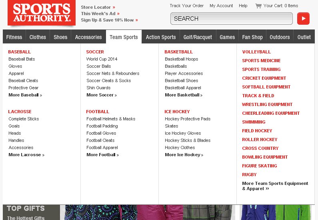
Task: Choose Complete Sticks under Lacrosse
Action: [x=24, y=119]
